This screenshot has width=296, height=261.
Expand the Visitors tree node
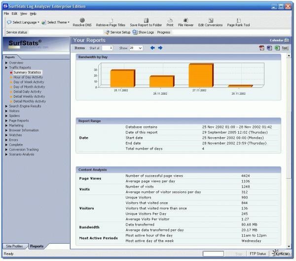pyautogui.click(x=6, y=111)
